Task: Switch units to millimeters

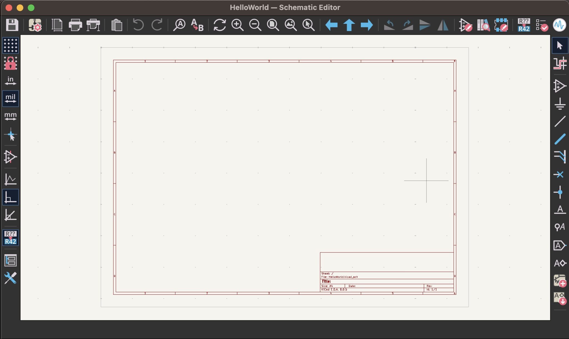Action: pos(11,116)
